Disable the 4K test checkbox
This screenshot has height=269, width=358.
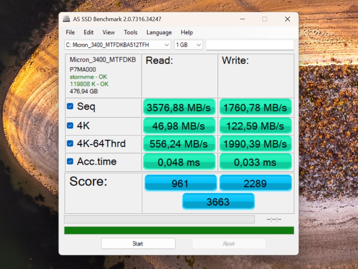[x=70, y=126]
